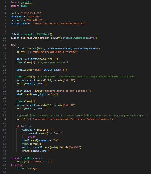151x174 pixels.
Task: Click the comment starting with 'Данный блок позволяет'
Action: pyautogui.click(x=82, y=116)
